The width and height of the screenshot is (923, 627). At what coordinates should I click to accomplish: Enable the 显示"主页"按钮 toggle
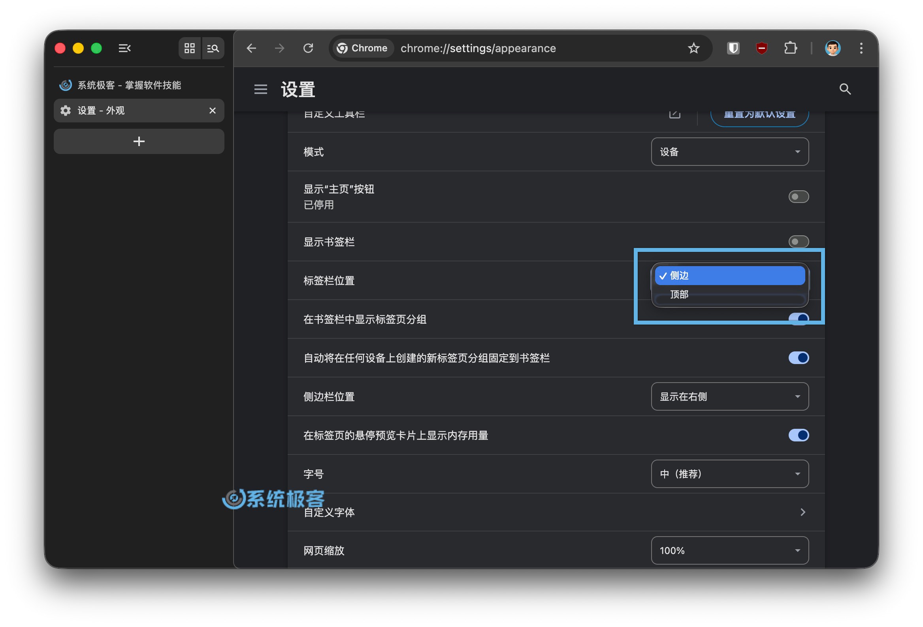coord(798,197)
